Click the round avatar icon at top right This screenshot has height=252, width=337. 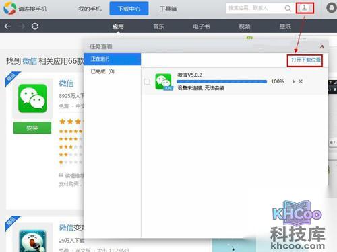[x=332, y=8]
